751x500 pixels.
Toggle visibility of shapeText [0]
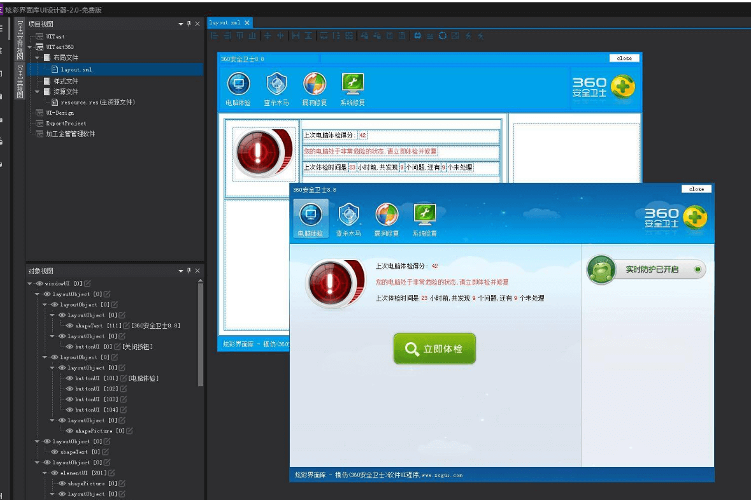pyautogui.click(x=55, y=452)
